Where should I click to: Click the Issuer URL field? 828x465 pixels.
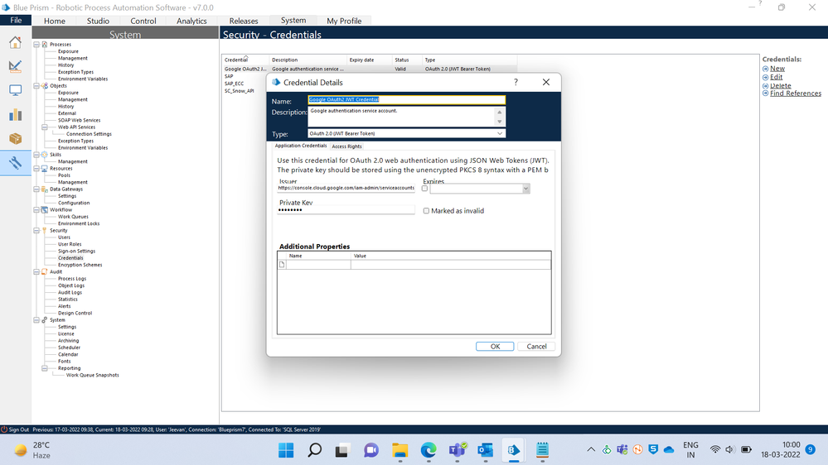click(x=346, y=188)
